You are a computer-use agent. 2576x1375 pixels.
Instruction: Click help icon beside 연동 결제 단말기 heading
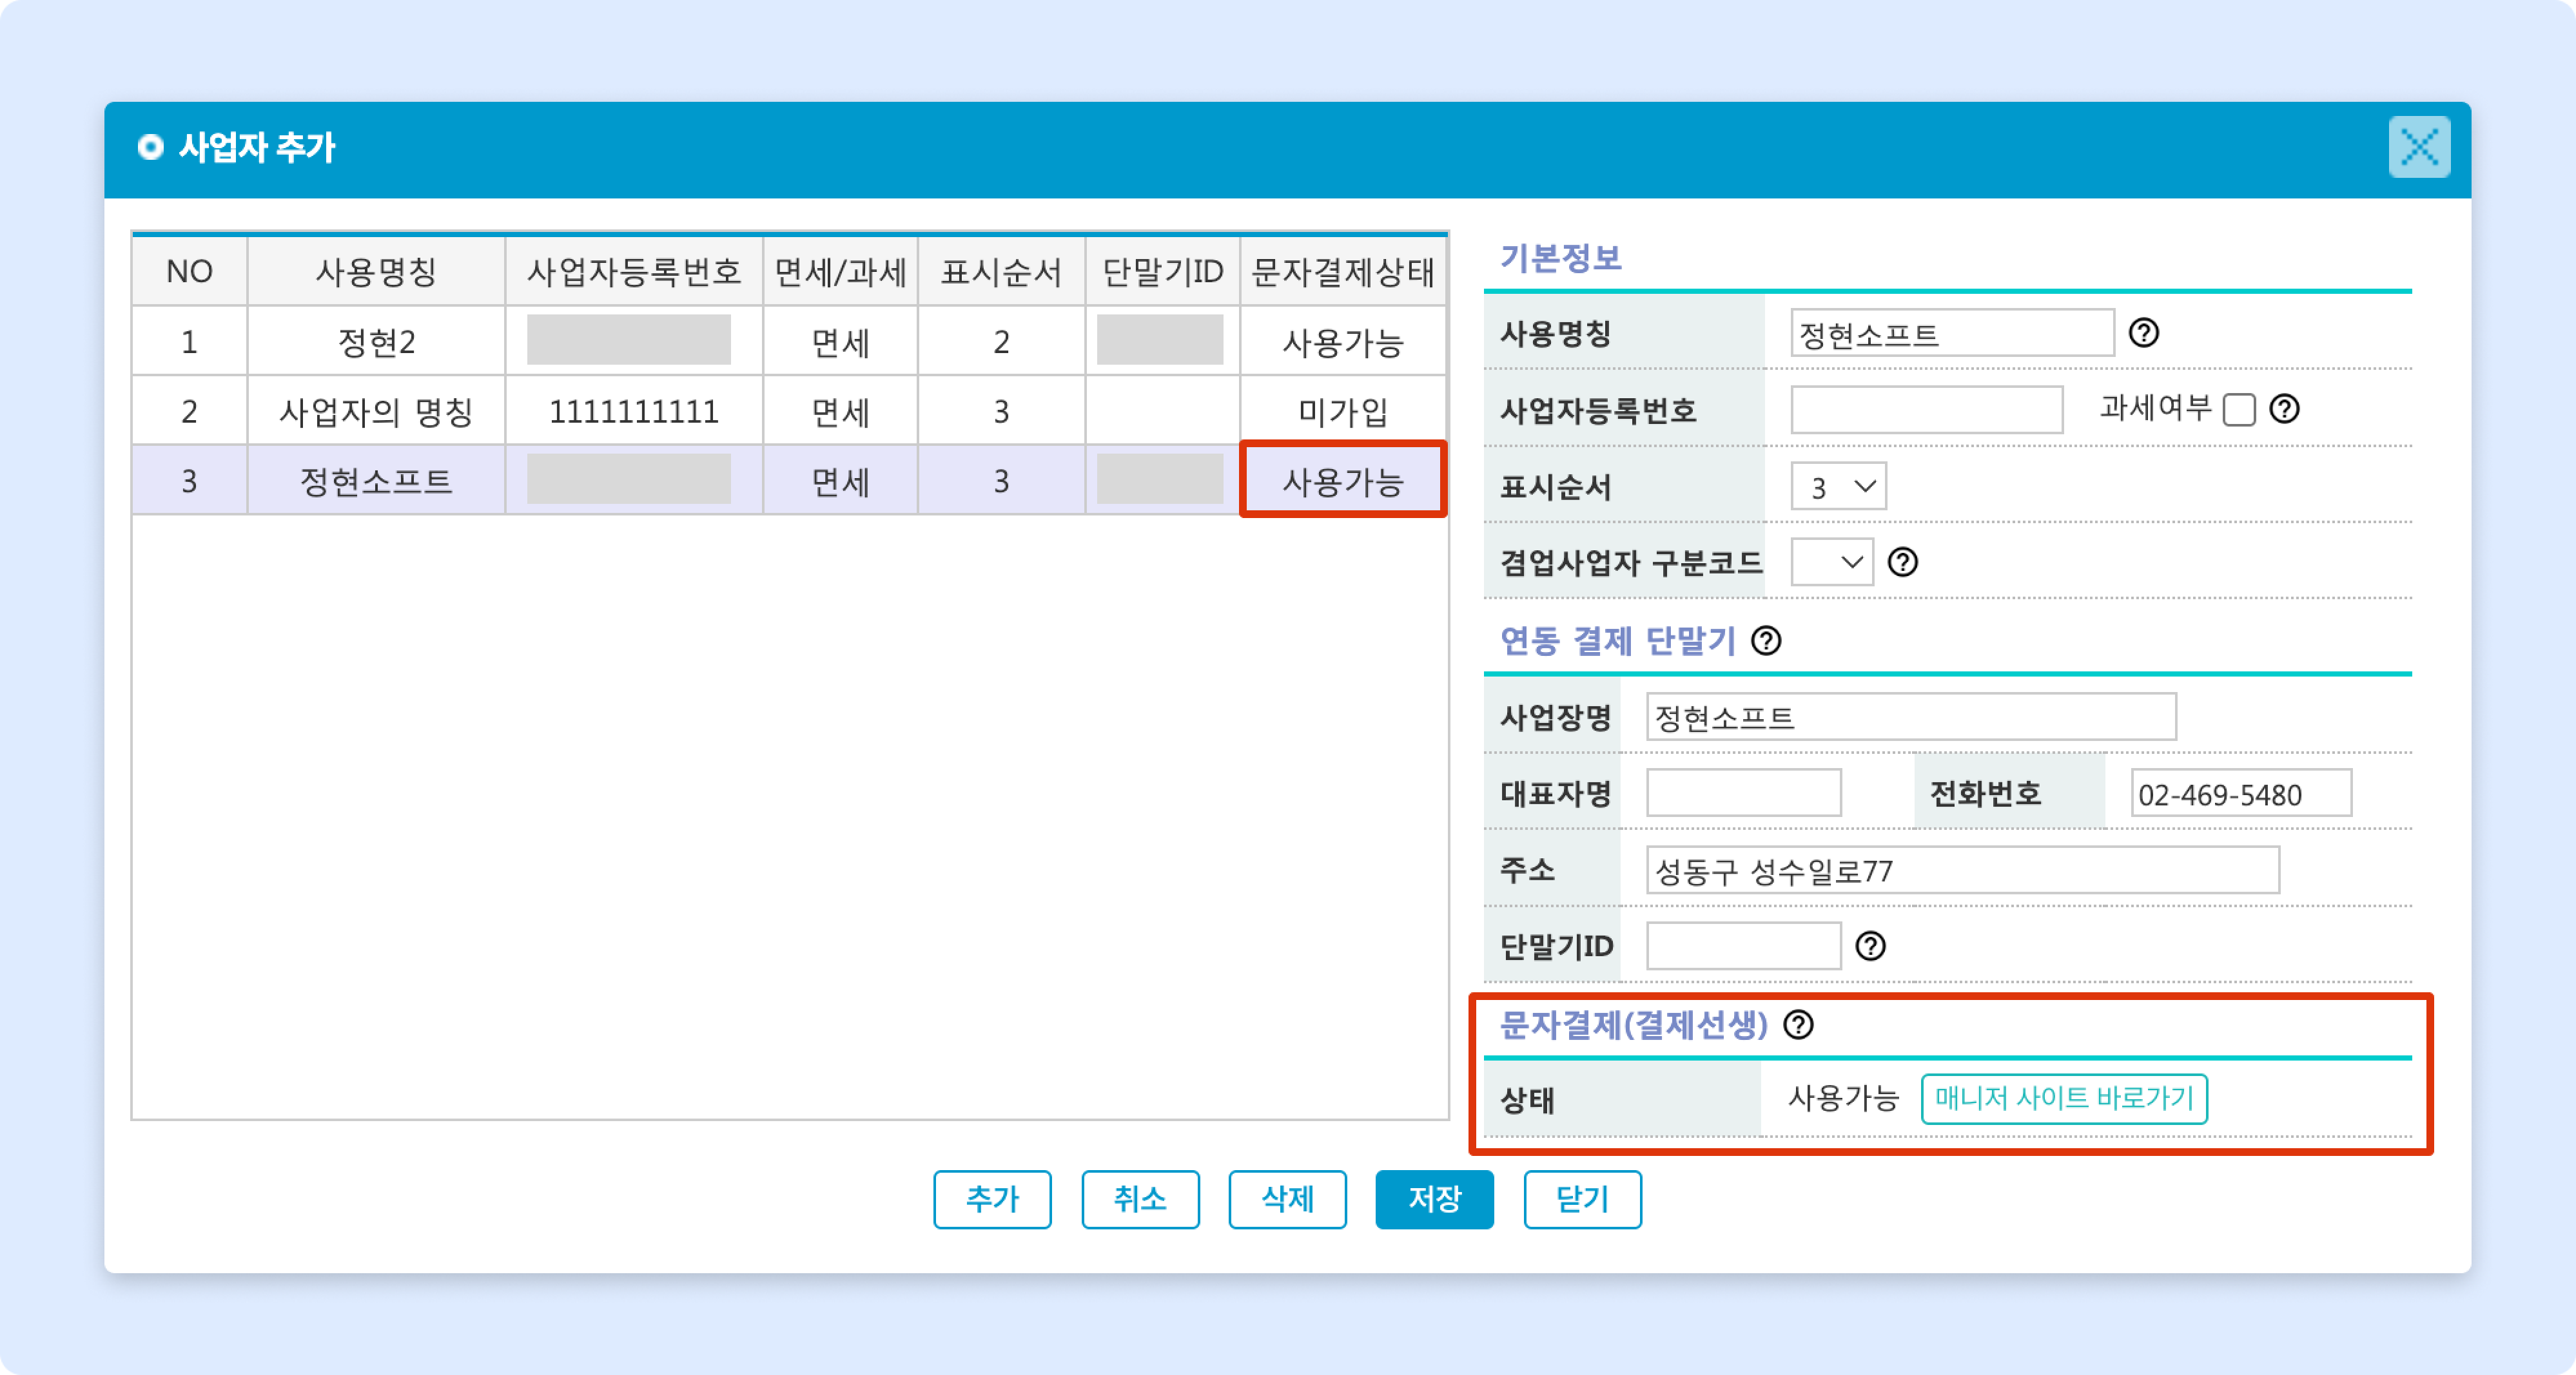point(1766,640)
